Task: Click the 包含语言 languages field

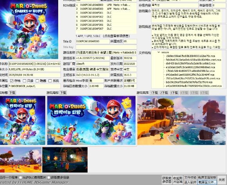Action: [93, 69]
